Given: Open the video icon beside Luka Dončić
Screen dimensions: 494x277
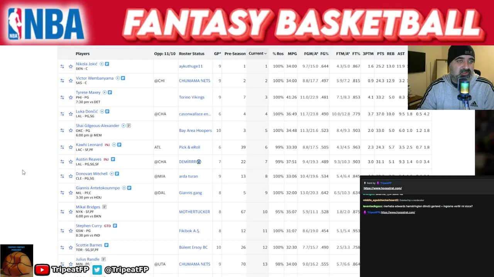Looking at the screenshot, I should point(102,112).
